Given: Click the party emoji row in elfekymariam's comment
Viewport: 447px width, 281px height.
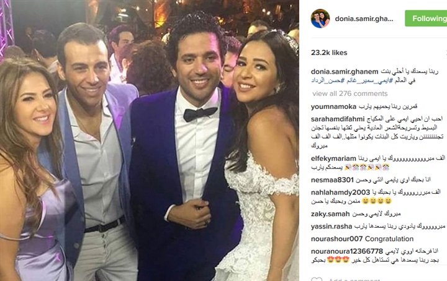Looking at the screenshot, I should (366, 168).
